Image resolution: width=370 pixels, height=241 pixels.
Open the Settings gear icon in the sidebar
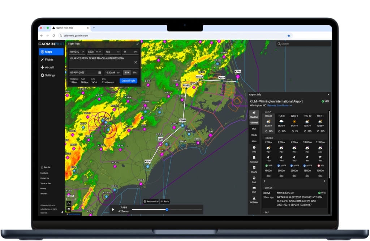click(x=42, y=75)
